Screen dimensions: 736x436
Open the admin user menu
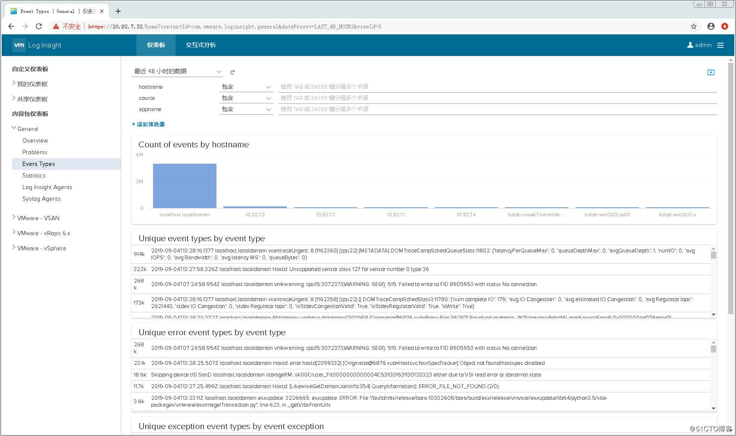tap(699, 45)
